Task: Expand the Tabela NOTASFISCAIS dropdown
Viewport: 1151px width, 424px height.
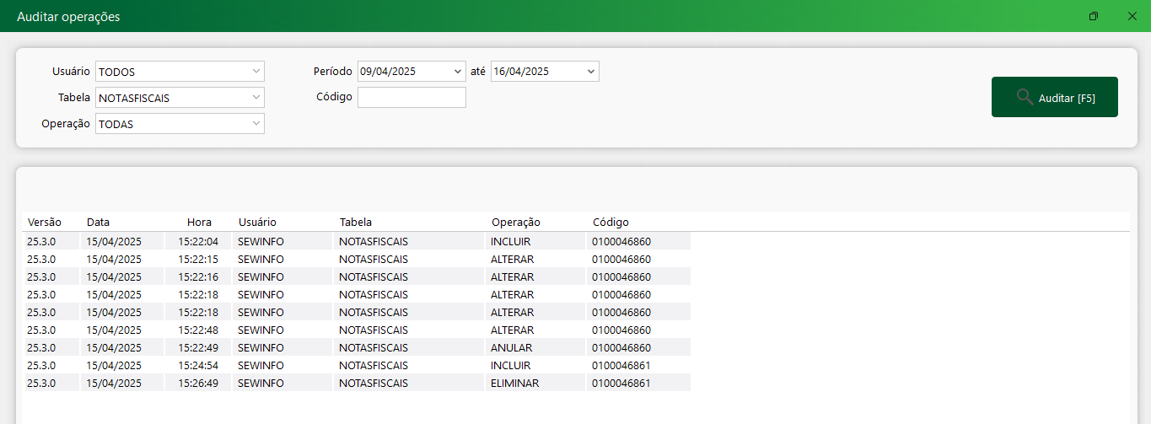Action: click(256, 98)
